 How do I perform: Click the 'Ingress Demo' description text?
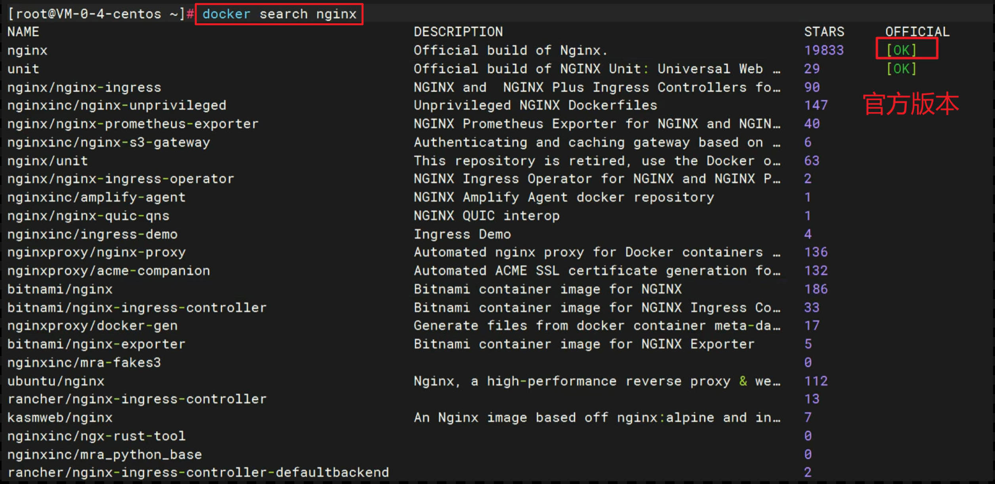click(x=462, y=234)
